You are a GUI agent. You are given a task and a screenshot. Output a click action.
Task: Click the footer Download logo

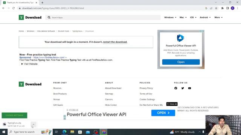pos(30,84)
